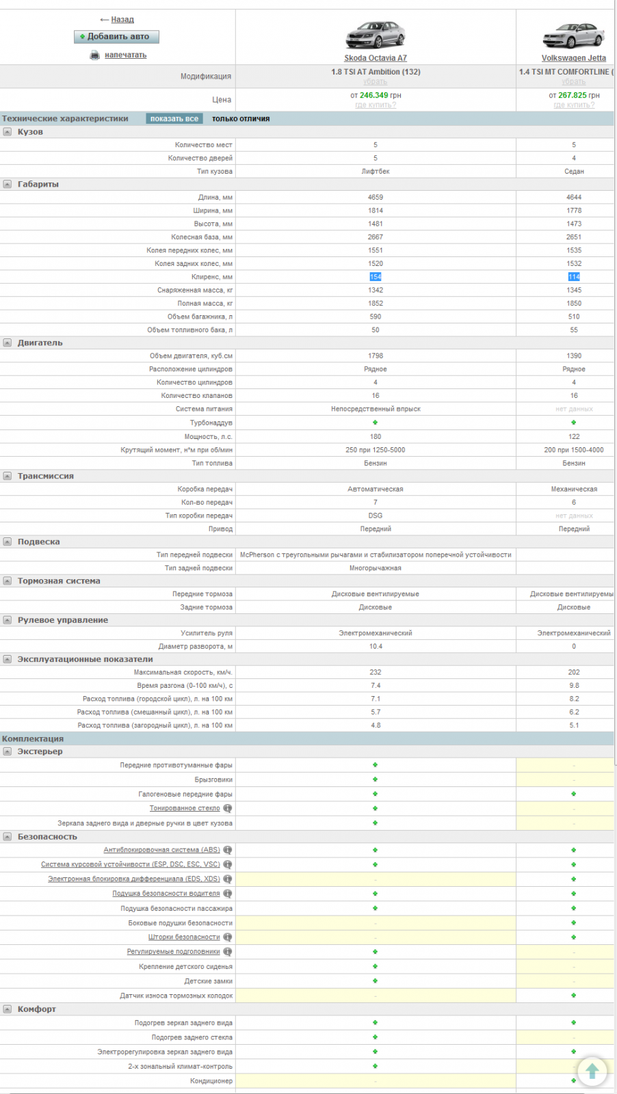Click the info icon beside Тонированное стекло
The image size is (617, 1094).
[x=228, y=808]
